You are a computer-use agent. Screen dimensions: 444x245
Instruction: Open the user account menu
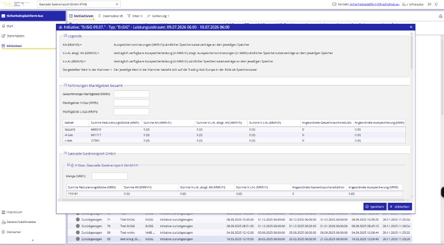[x=413, y=4]
